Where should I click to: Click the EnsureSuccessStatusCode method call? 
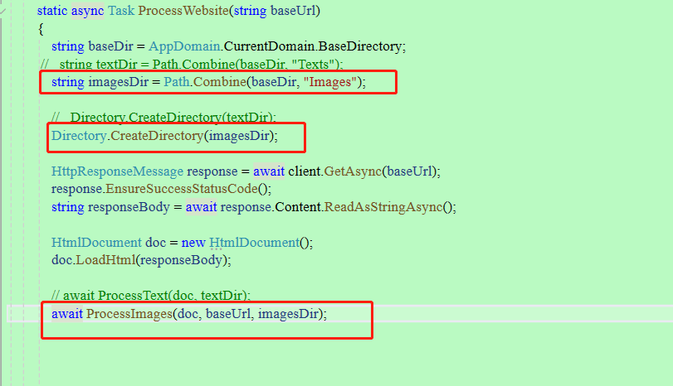point(182,189)
